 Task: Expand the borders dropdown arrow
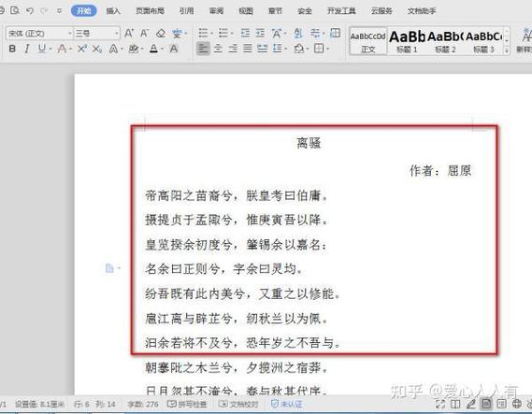point(328,50)
